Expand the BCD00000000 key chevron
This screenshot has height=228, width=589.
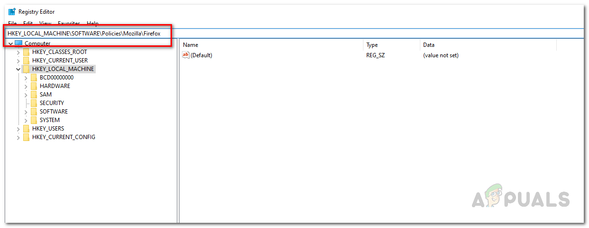26,78
